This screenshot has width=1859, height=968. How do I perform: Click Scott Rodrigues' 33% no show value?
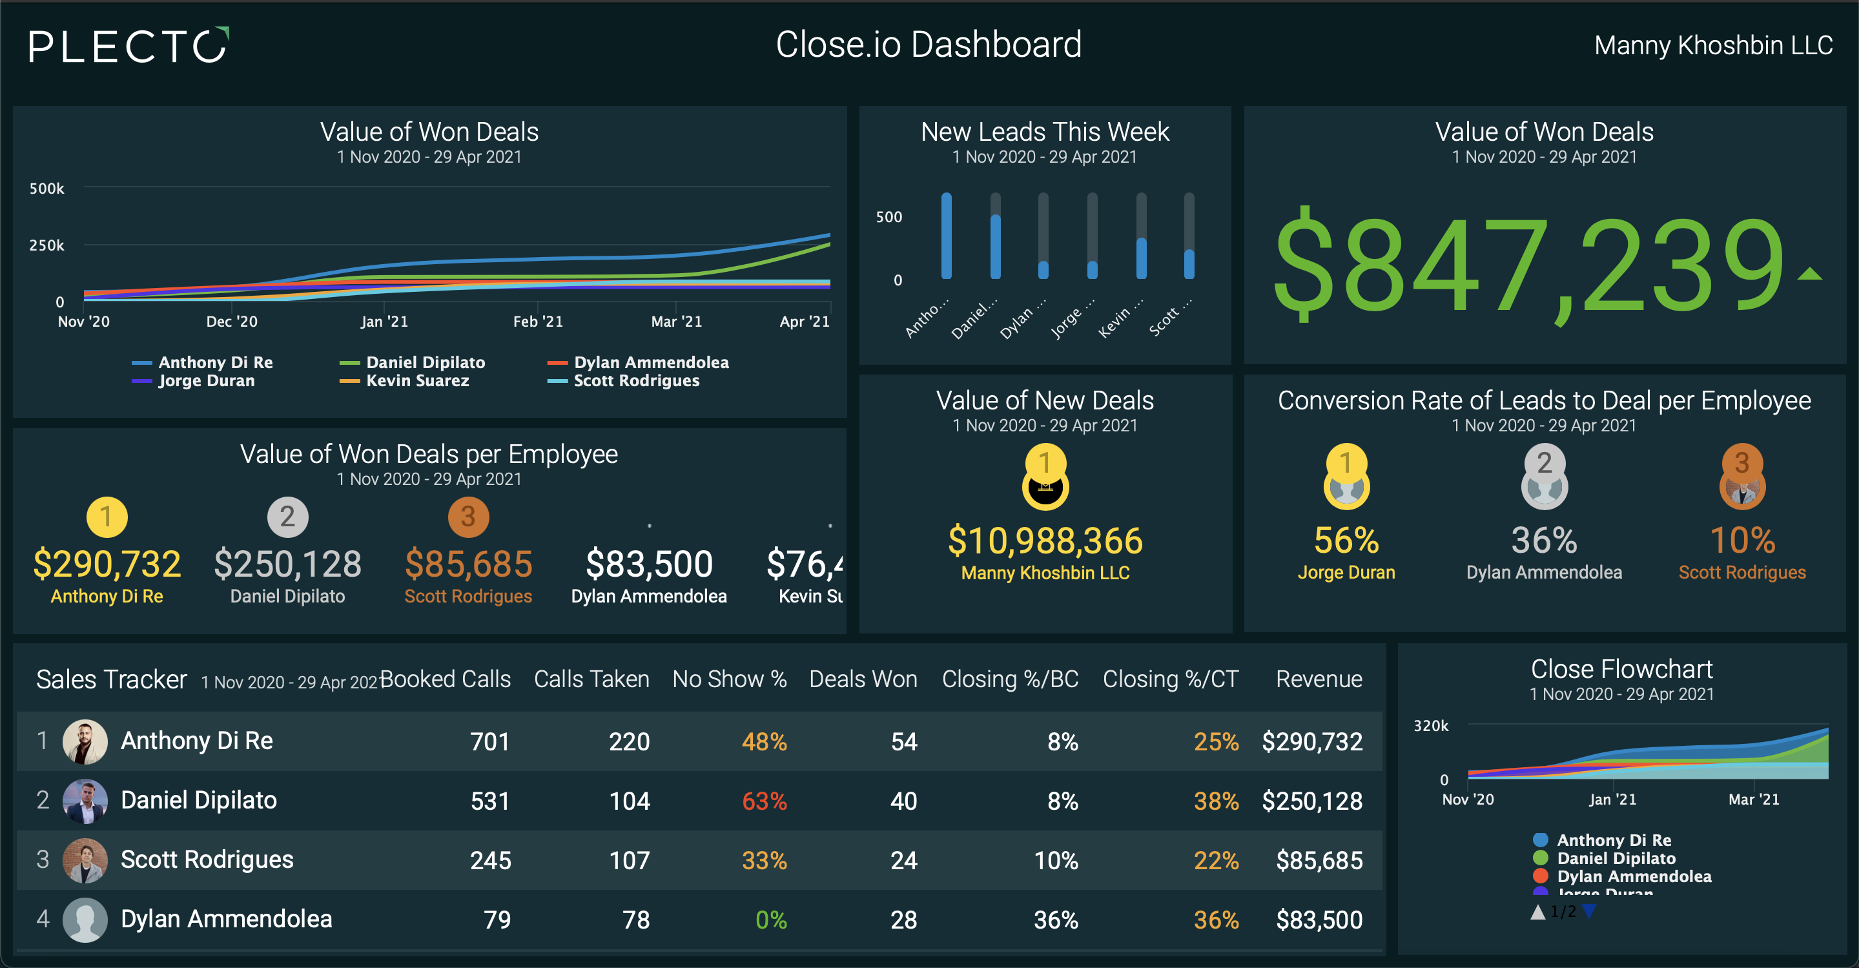(x=765, y=860)
